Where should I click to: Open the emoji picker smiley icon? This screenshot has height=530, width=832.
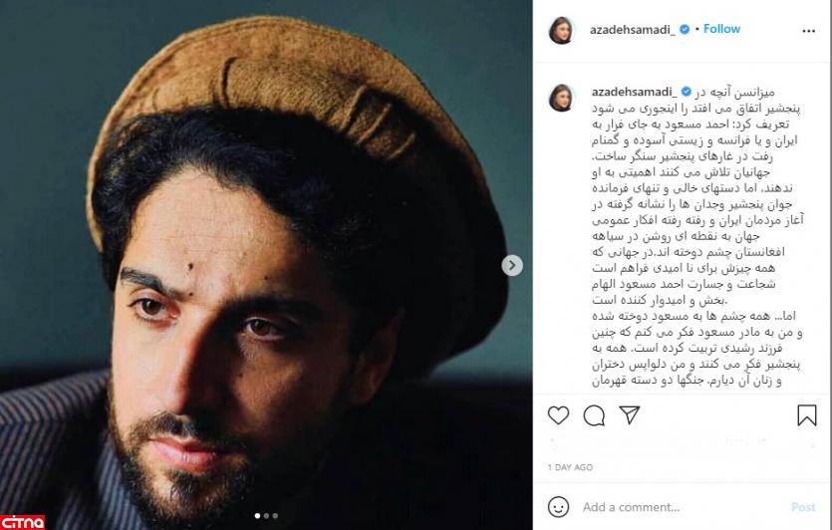pos(558,507)
